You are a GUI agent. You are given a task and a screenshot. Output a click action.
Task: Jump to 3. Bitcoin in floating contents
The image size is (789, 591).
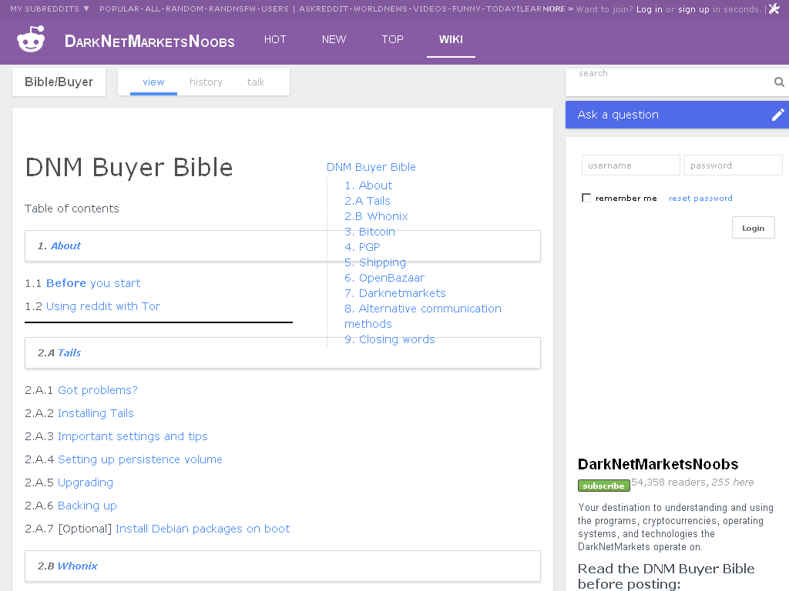[x=370, y=232]
